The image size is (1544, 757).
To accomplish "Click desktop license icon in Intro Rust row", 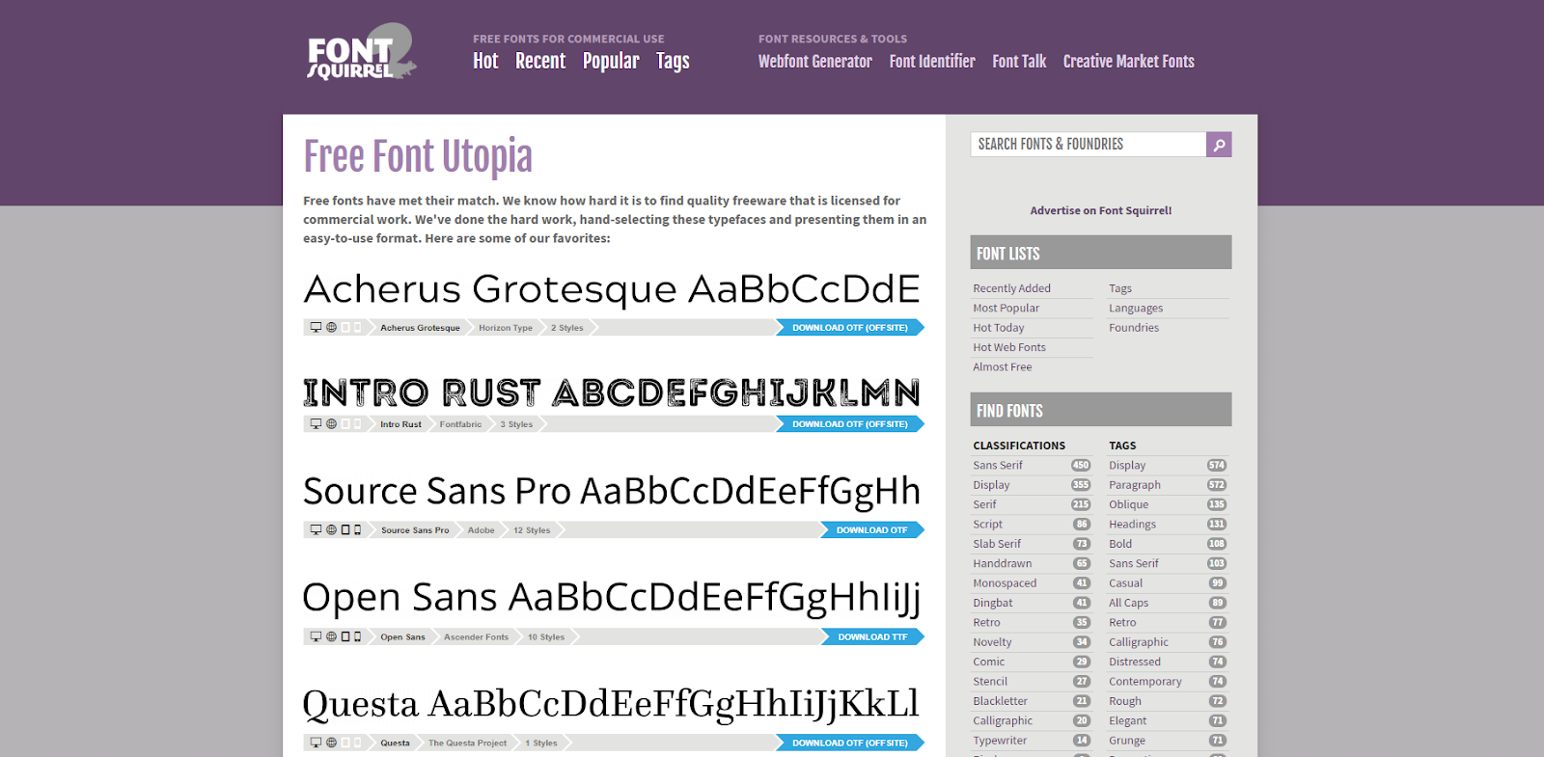I will (x=316, y=424).
